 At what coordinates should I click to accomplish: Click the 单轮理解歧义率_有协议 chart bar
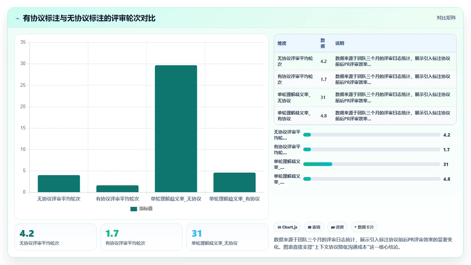click(234, 183)
